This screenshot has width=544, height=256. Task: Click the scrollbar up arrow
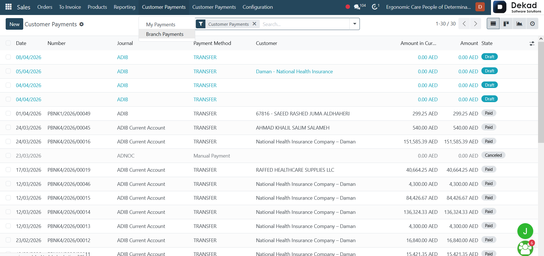[541, 39]
